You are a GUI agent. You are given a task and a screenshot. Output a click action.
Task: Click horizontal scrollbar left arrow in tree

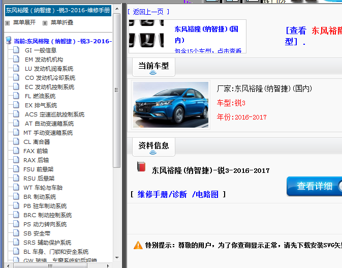coord(8,266)
